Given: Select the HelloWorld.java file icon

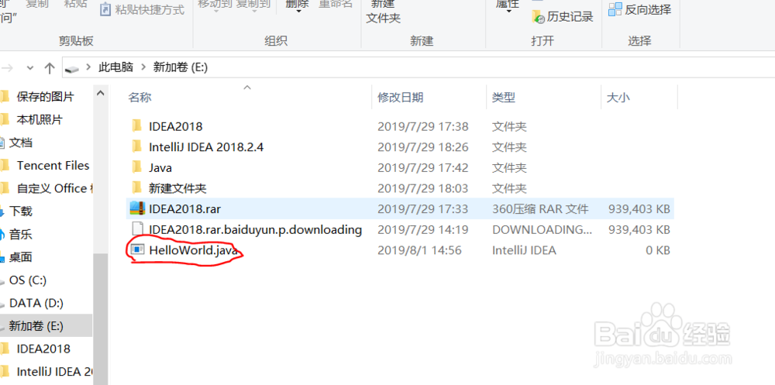Looking at the screenshot, I should point(137,250).
